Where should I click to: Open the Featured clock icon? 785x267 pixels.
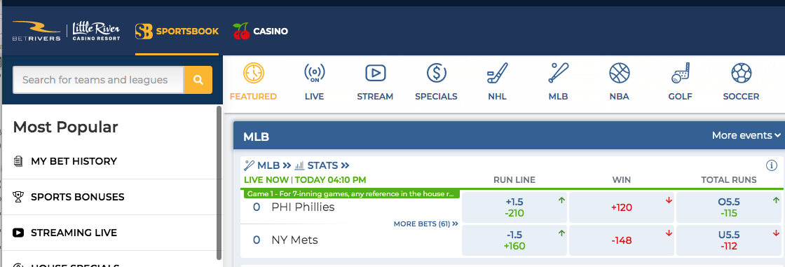click(253, 74)
